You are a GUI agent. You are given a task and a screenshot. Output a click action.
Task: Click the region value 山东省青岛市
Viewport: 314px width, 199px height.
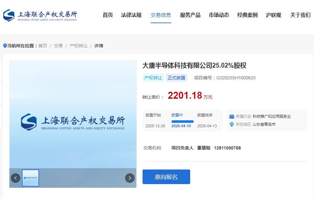tap(264, 124)
